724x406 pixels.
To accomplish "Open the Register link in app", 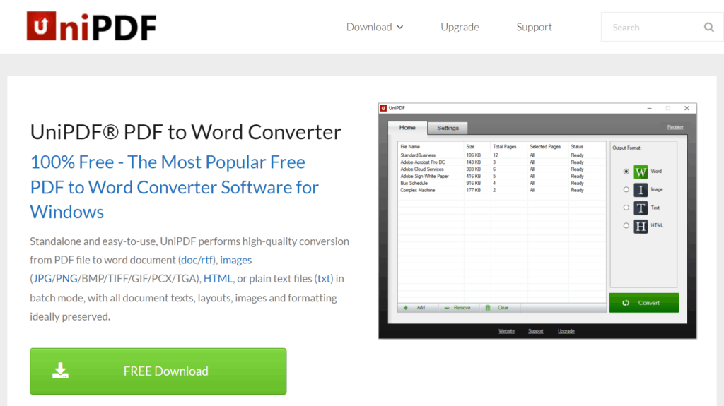I will [x=675, y=127].
